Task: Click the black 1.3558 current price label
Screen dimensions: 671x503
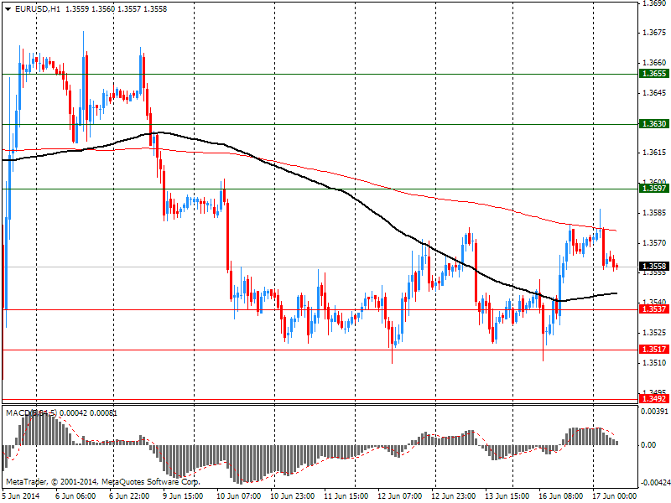Action: point(654,267)
